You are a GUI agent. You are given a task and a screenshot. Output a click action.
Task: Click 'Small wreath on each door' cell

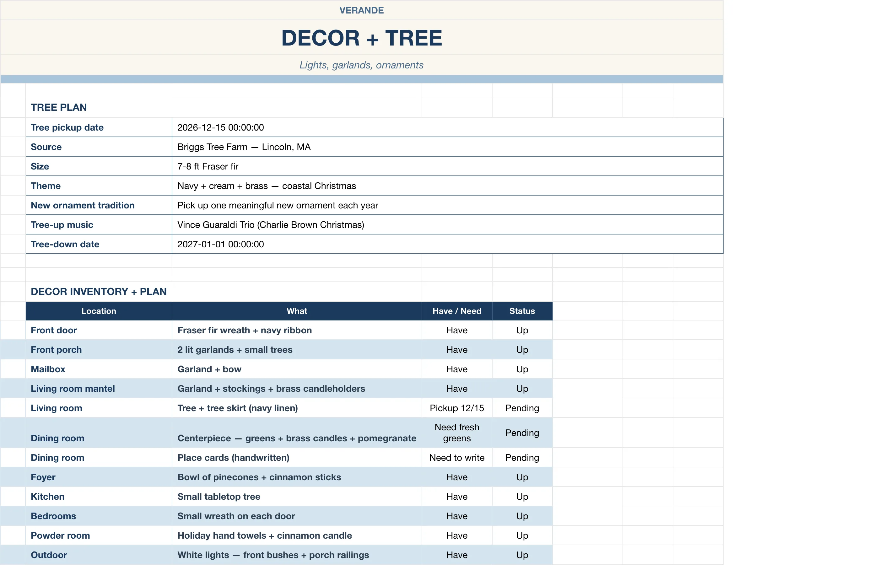click(297, 516)
